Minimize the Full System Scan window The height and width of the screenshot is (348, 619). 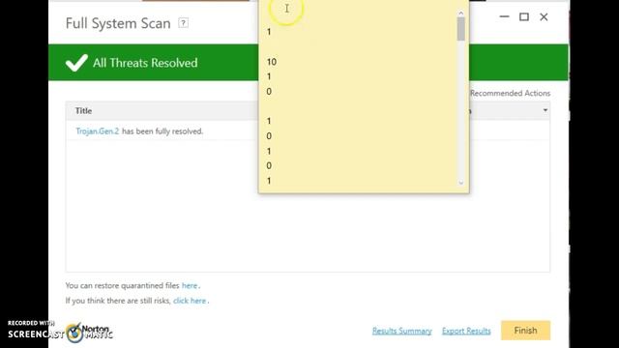pos(504,16)
